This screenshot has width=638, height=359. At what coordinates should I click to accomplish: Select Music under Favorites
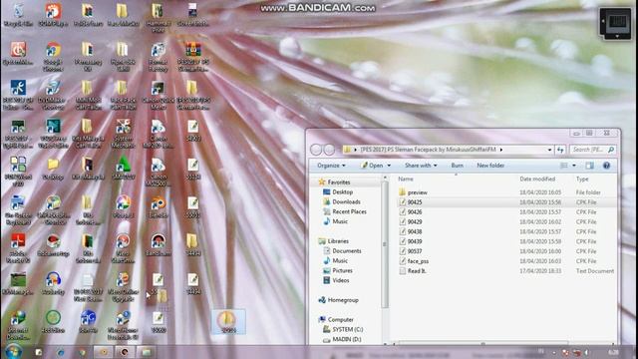click(340, 221)
